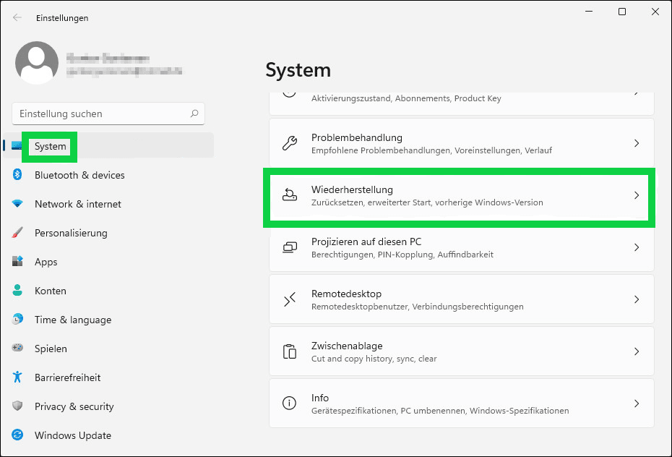Click the Privacy & security shield icon

[17, 406]
